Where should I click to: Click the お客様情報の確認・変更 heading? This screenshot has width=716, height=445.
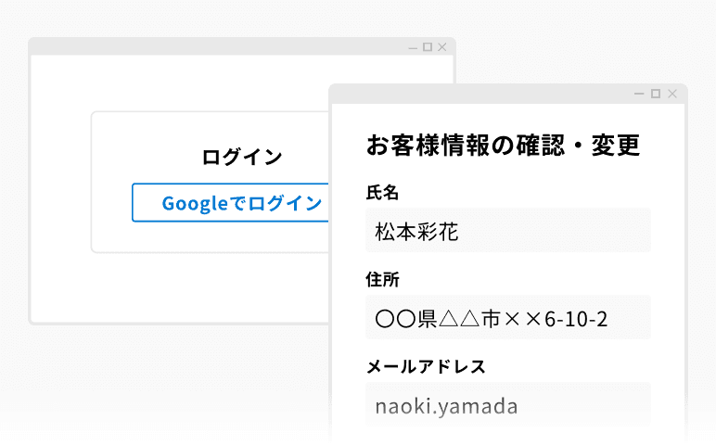coord(504,146)
